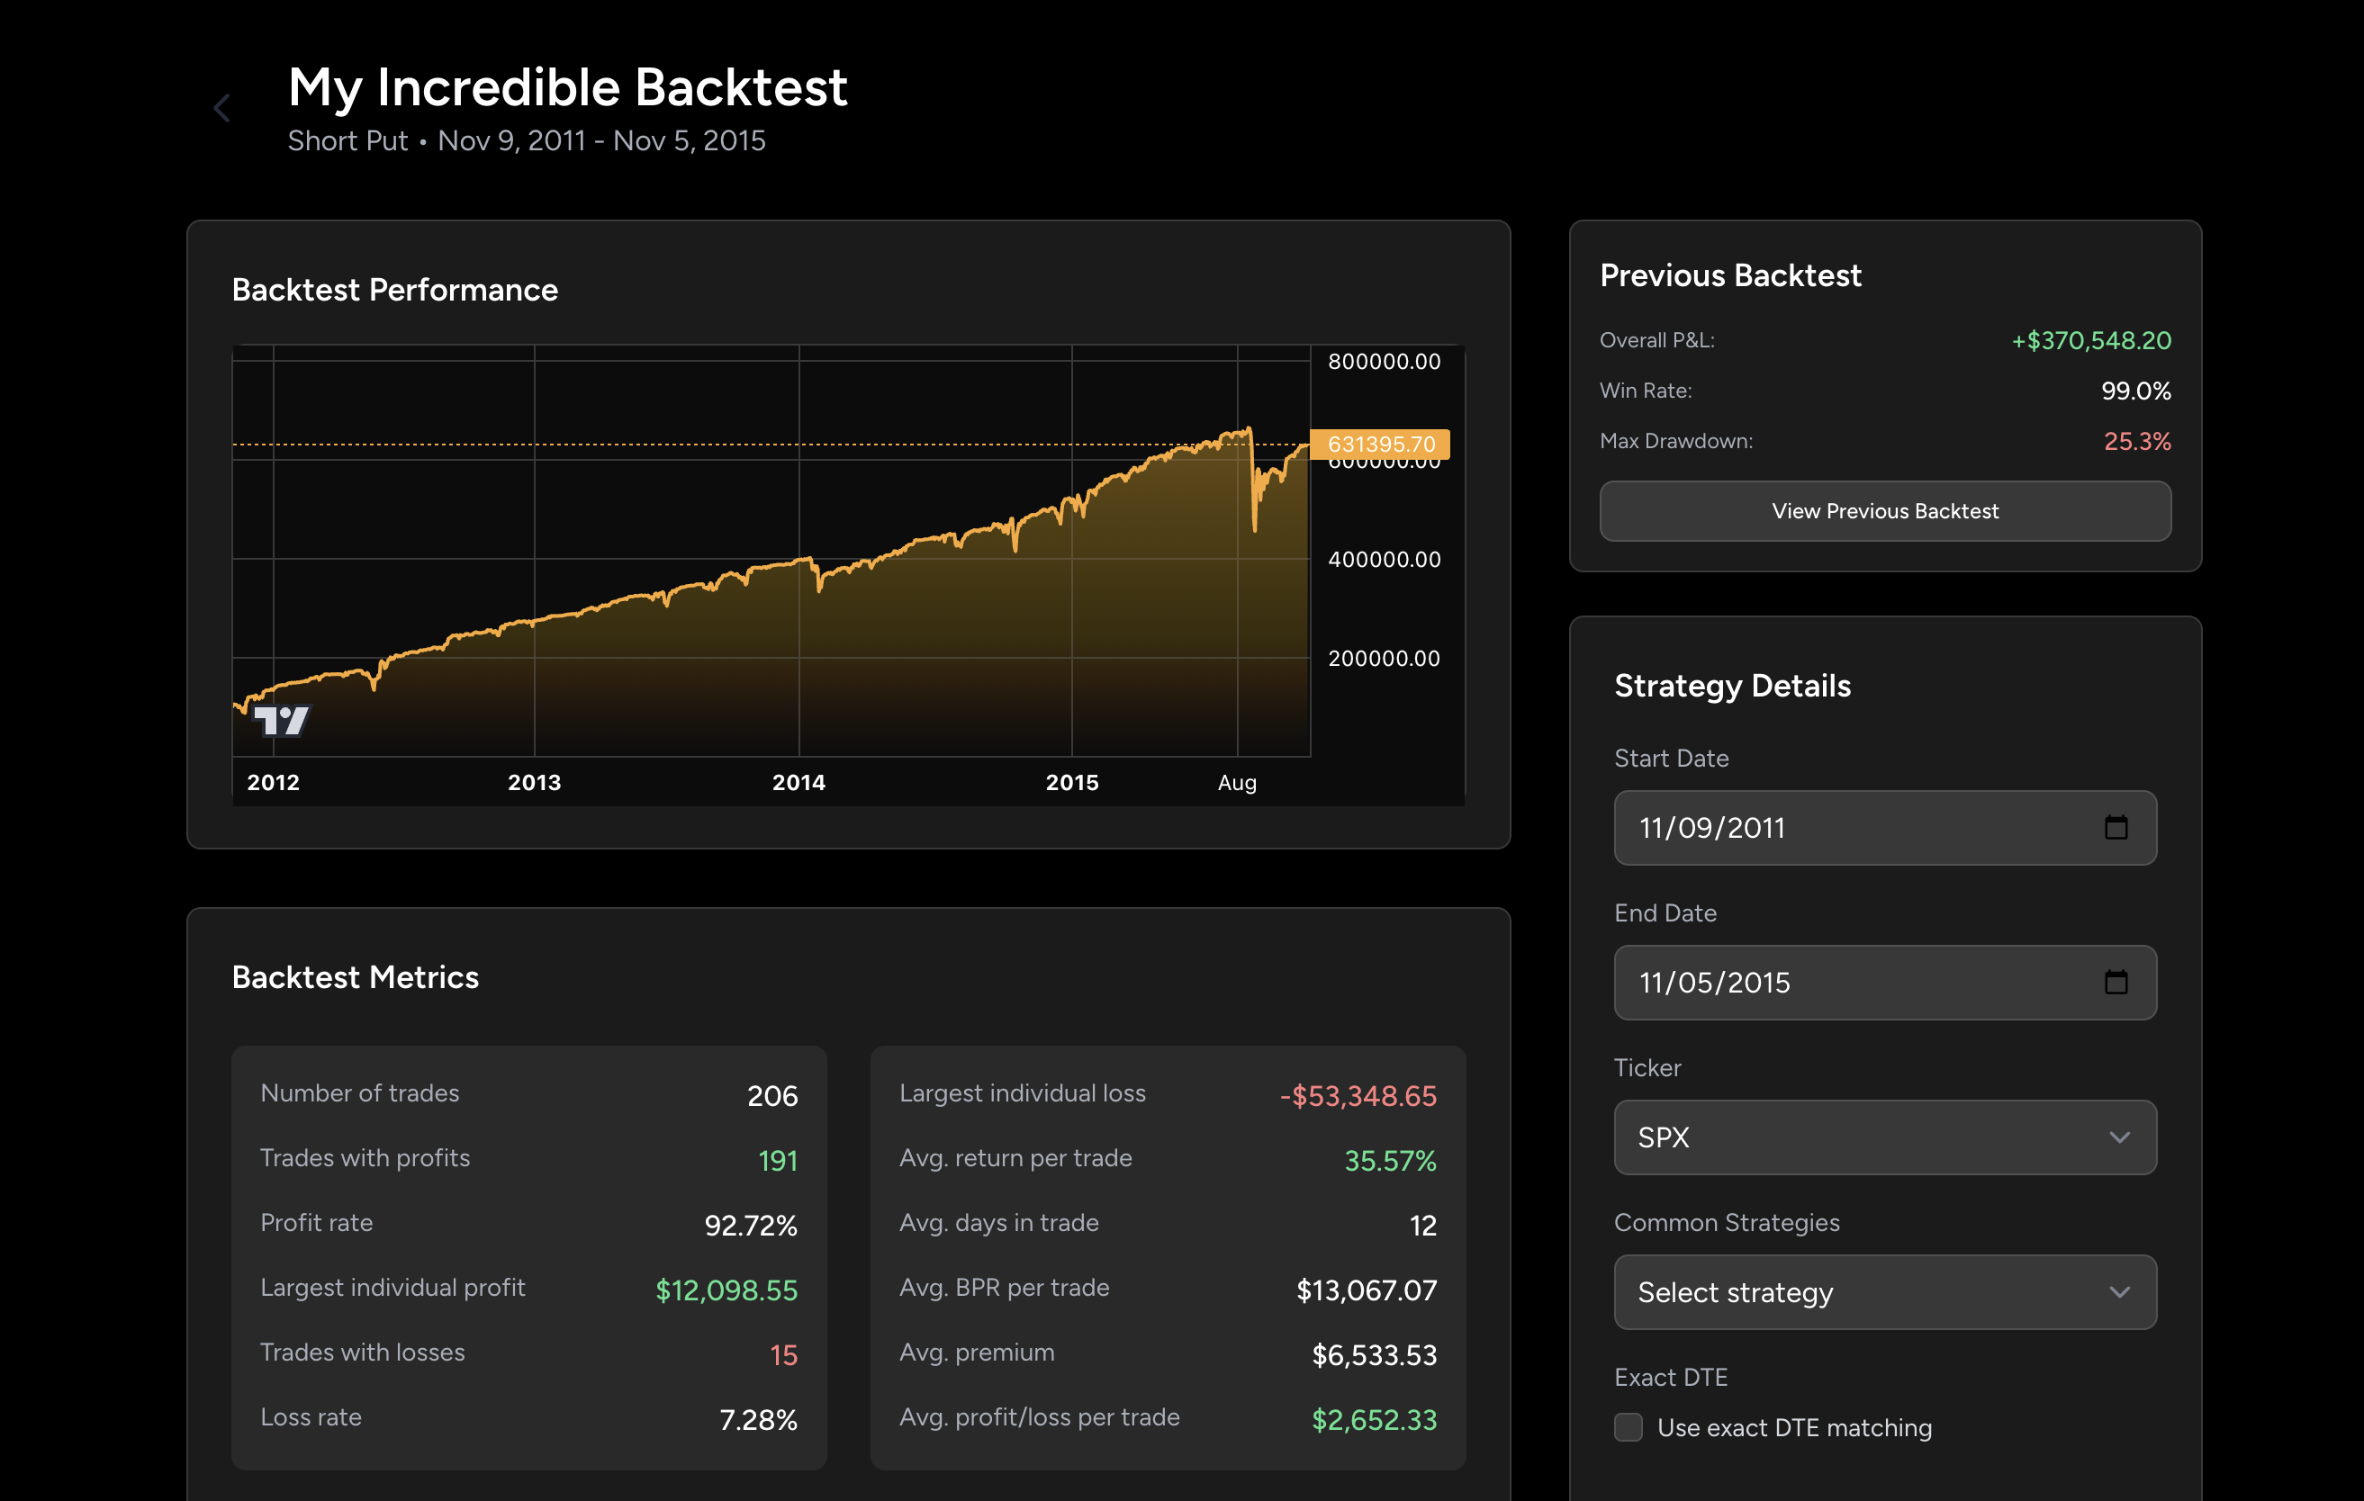This screenshot has width=2364, height=1501.
Task: Click the Max Drawdown value 25.3%
Action: coord(2137,440)
